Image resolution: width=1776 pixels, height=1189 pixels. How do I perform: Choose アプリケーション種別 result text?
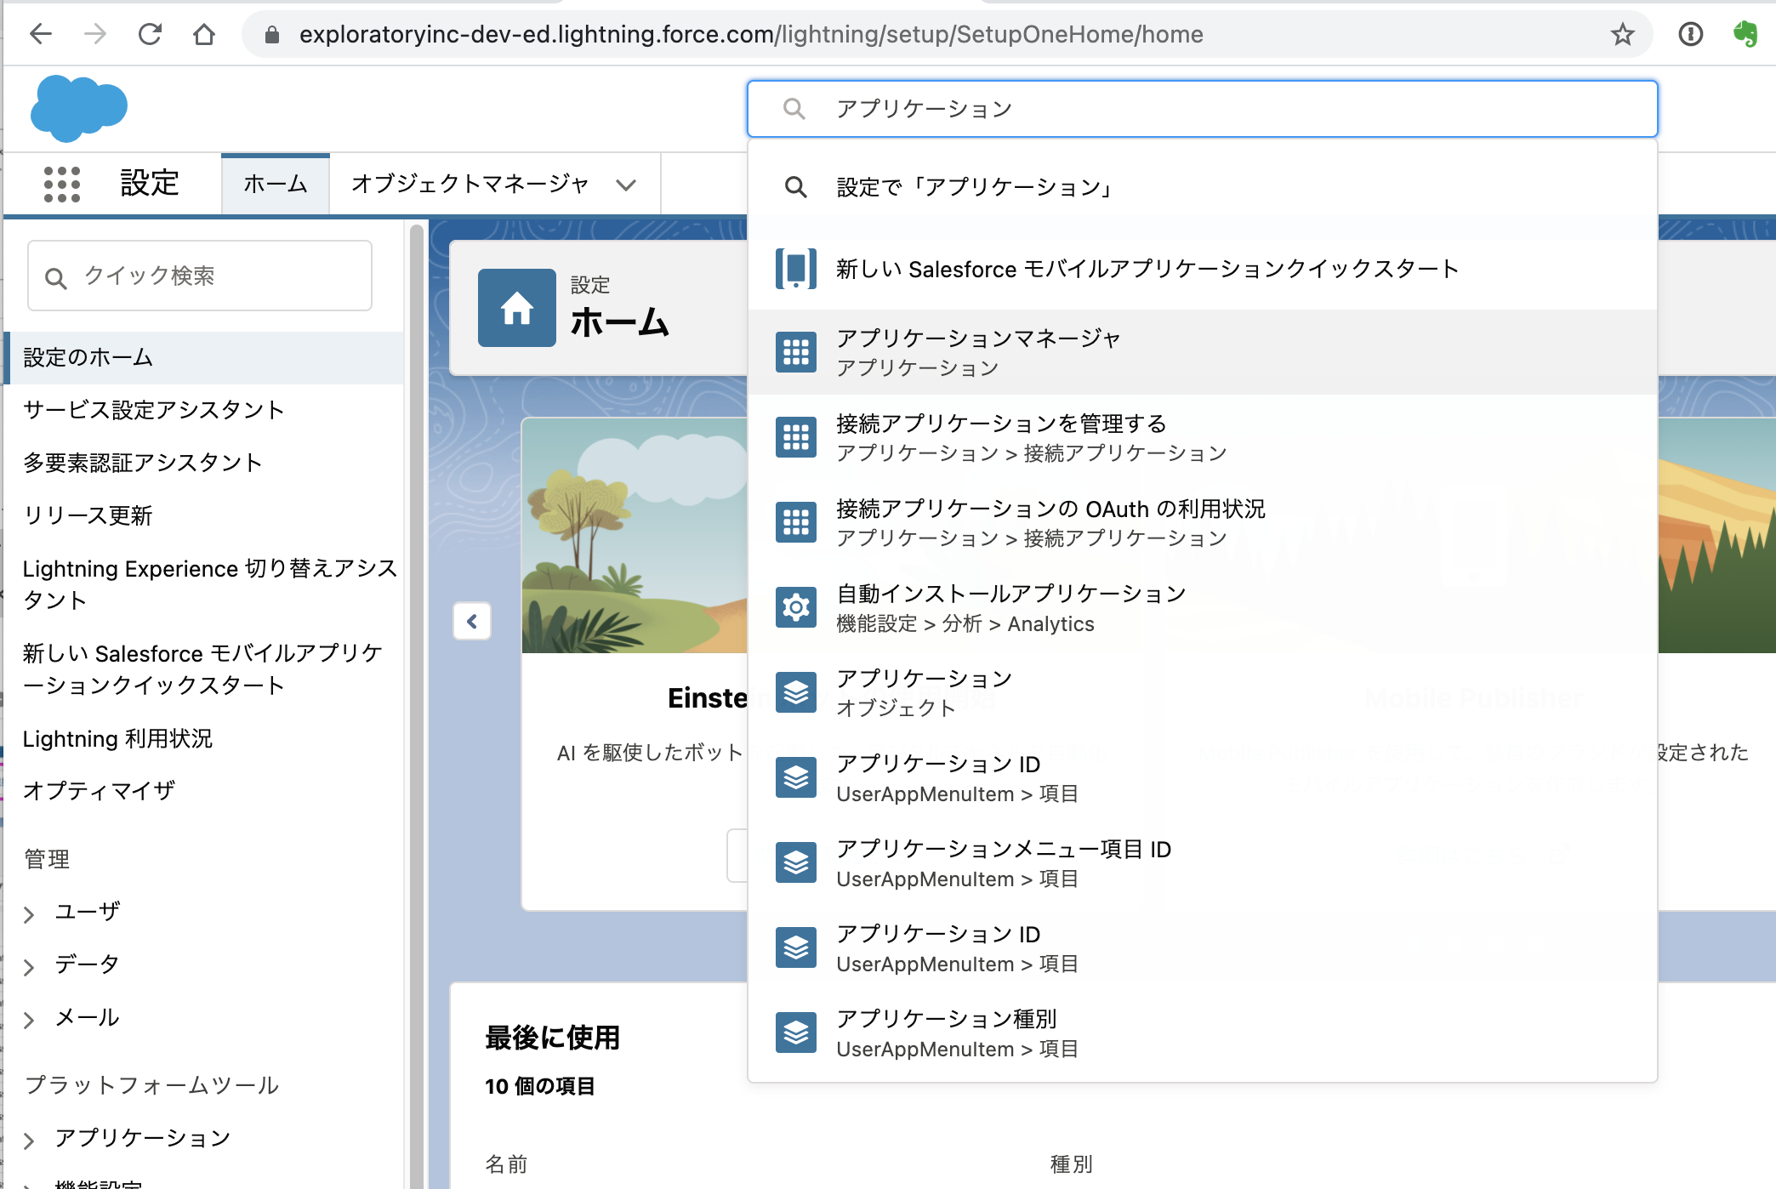click(947, 1019)
